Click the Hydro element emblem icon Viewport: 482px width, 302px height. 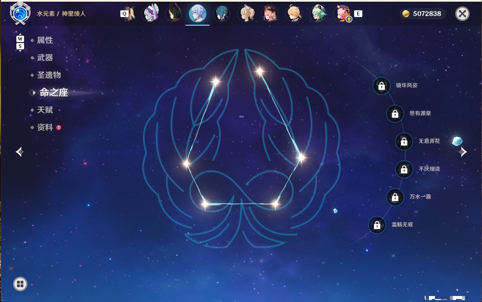pyautogui.click(x=20, y=13)
